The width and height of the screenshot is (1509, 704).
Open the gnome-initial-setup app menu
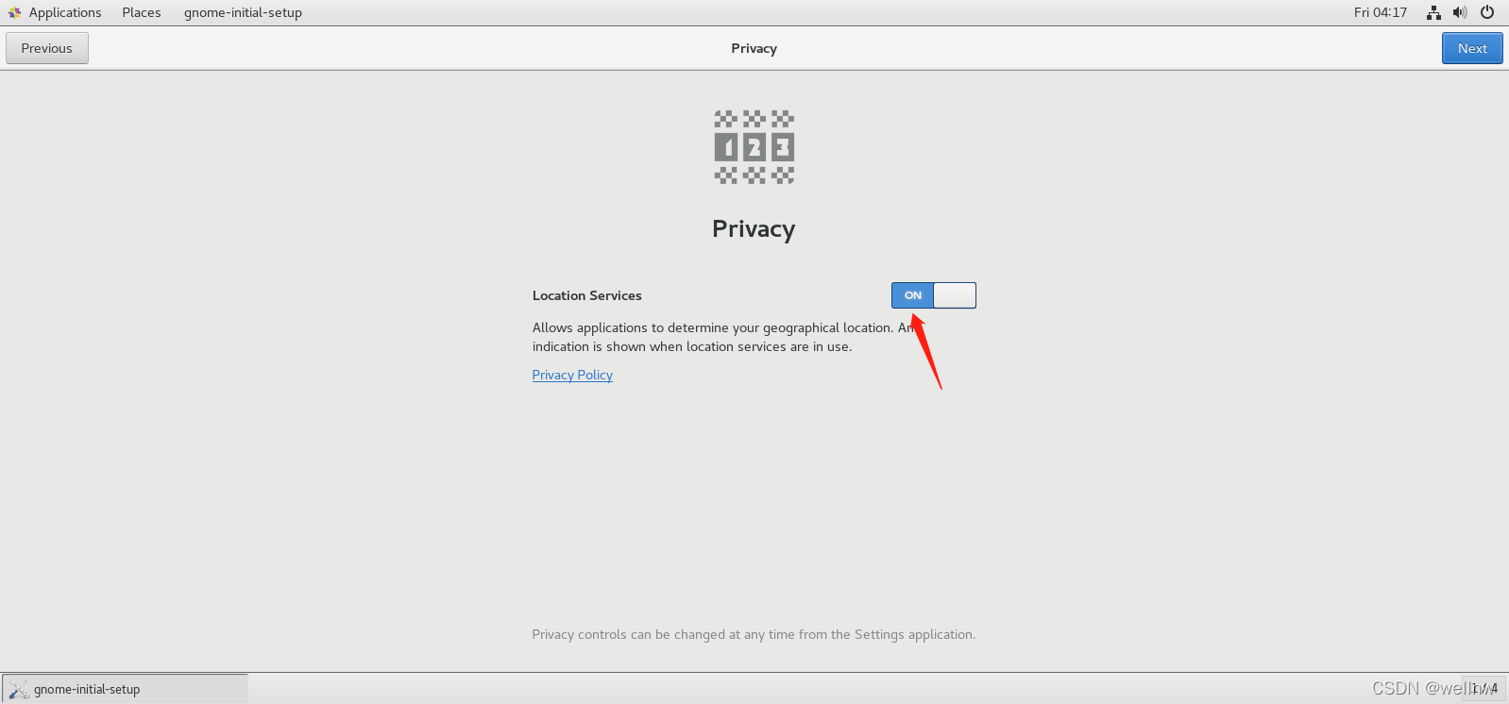pyautogui.click(x=243, y=12)
